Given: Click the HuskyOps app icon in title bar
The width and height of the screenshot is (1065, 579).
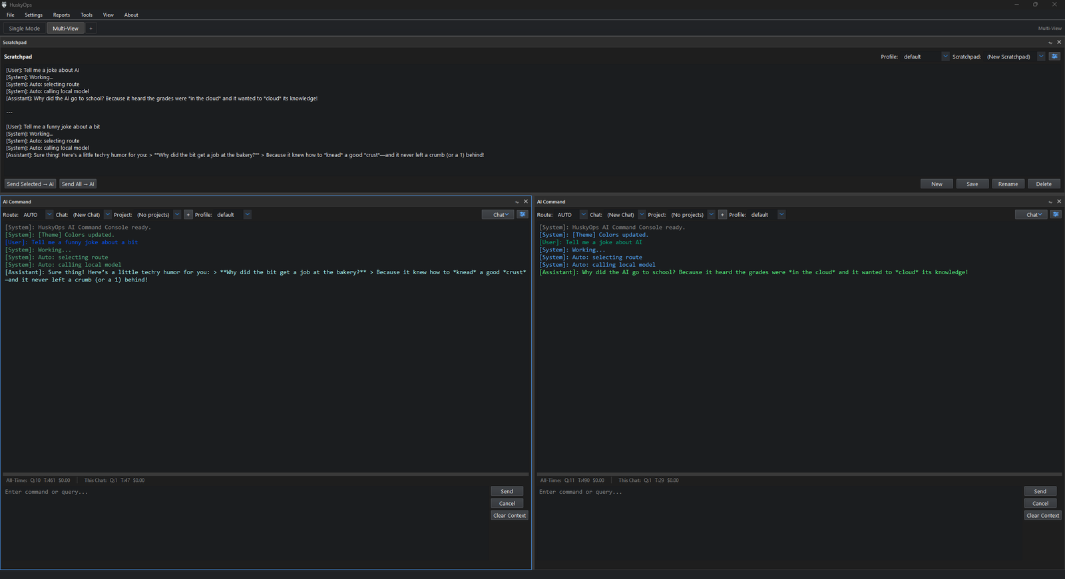Looking at the screenshot, I should (x=4, y=5).
